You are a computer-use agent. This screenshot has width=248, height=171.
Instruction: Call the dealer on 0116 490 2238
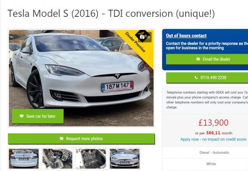click(207, 78)
